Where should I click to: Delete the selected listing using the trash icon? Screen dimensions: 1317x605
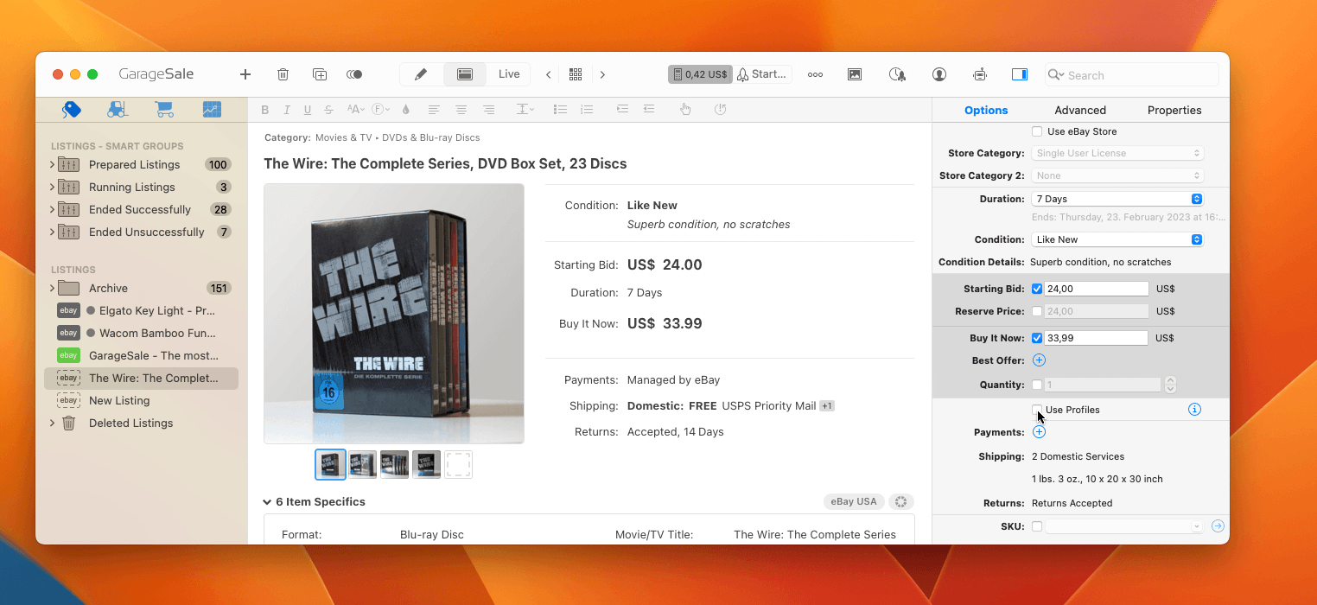pyautogui.click(x=283, y=74)
